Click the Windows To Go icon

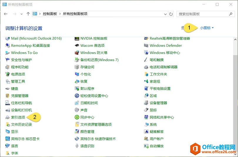pos(7,53)
